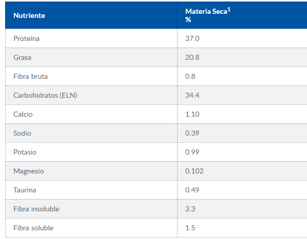Screen dimensions: 307x239
Task: Click the Carbohidratos value 34.4
Action: (x=192, y=95)
